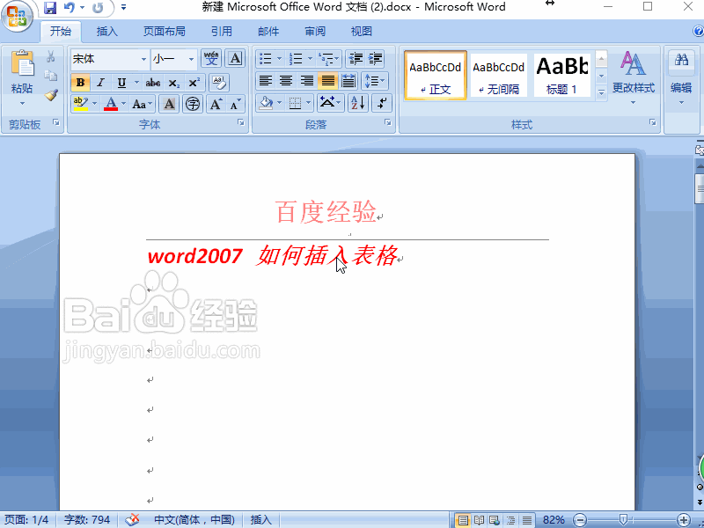Apply the 无间隔 style
The height and width of the screenshot is (528, 704).
pyautogui.click(x=498, y=75)
